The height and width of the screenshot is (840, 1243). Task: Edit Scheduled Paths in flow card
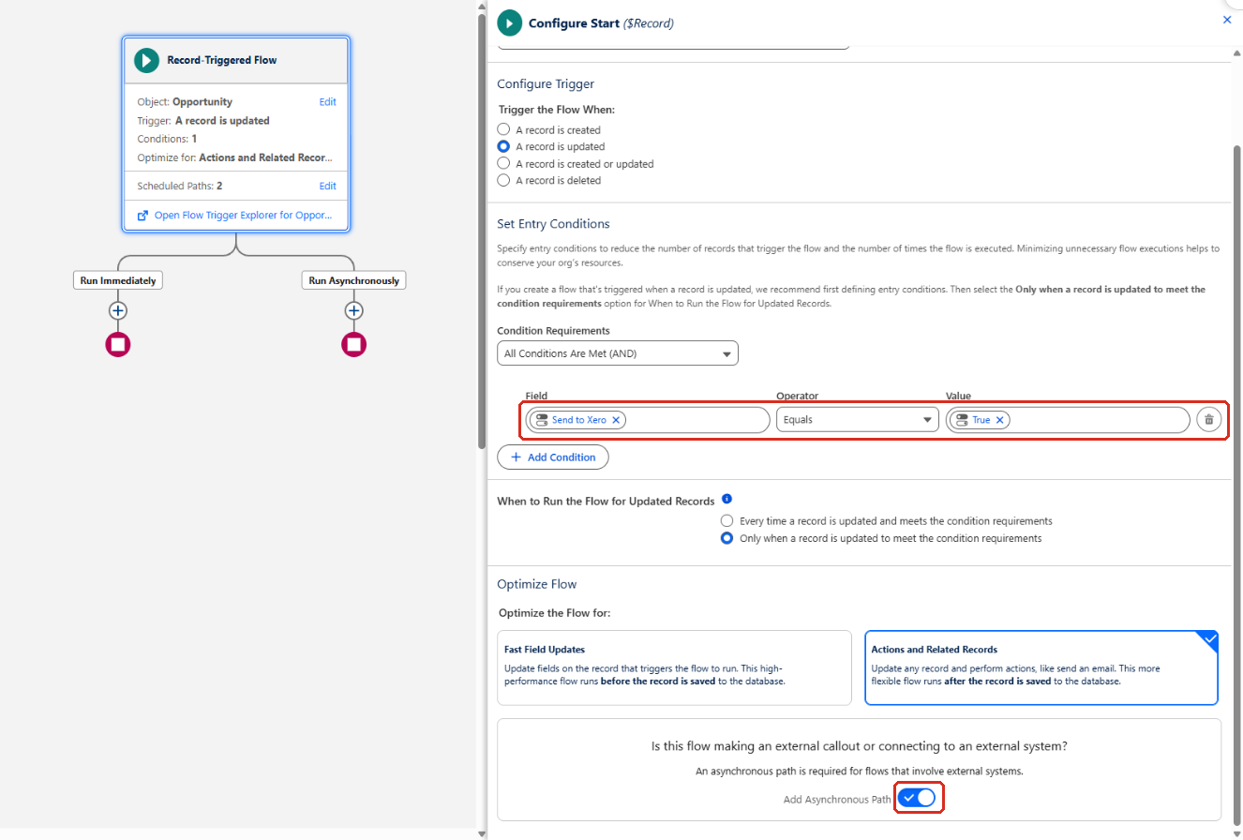pyautogui.click(x=327, y=186)
